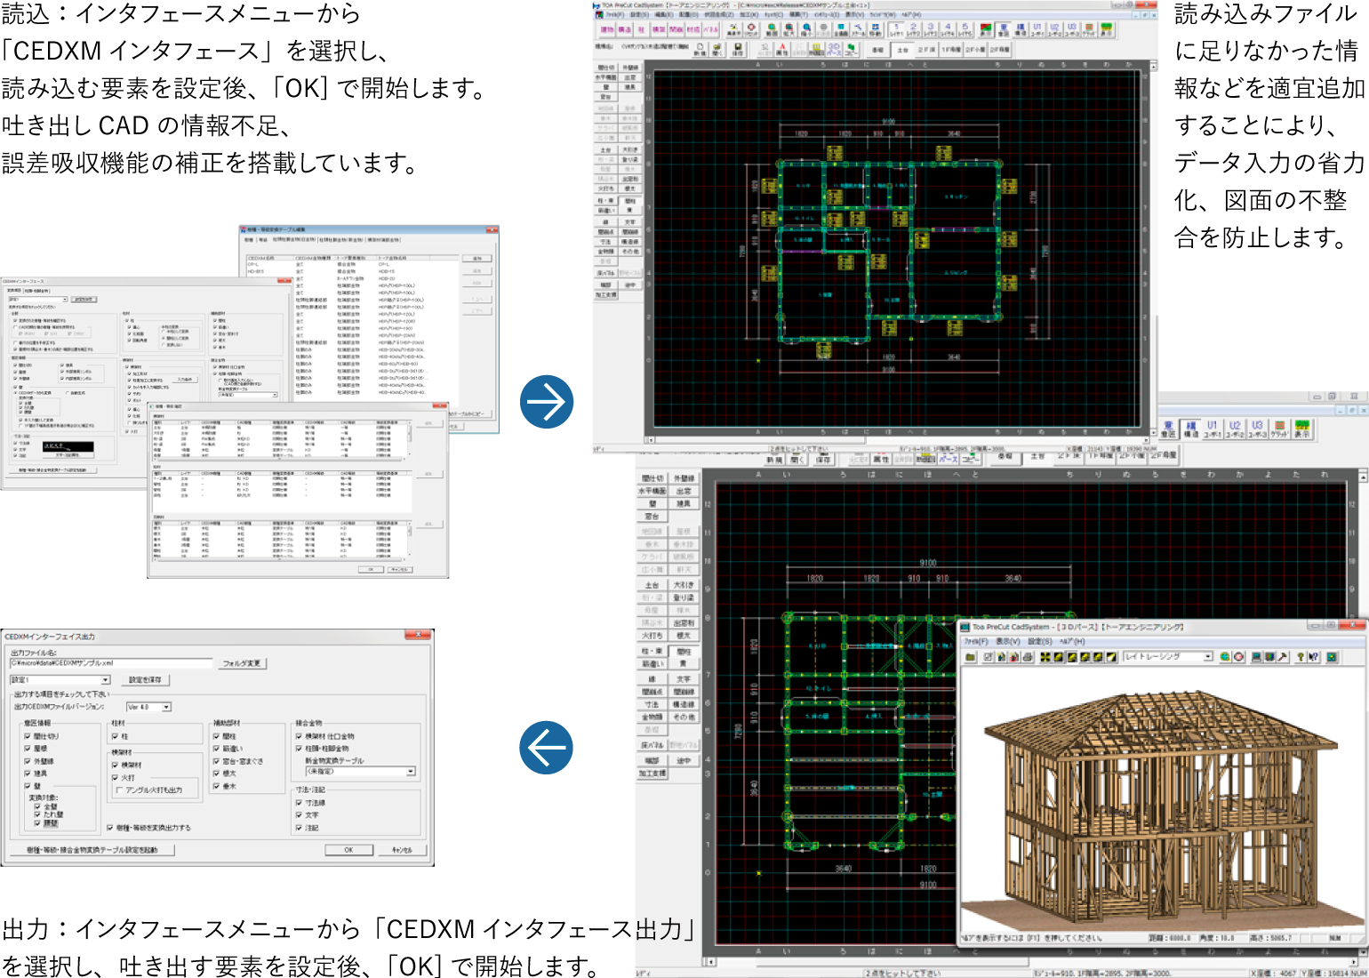Click OK in CEDXM output dialog

348,850
